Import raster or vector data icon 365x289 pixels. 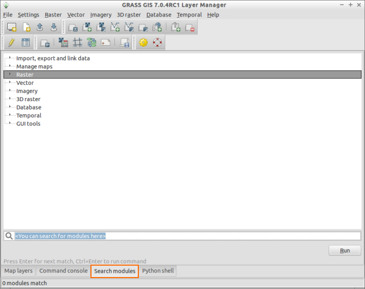[x=45, y=43]
